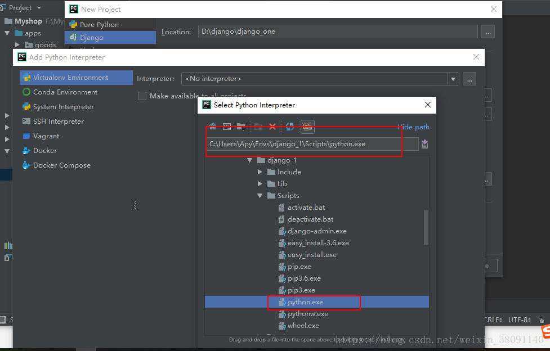
Task: Go to Home directory in file chooser
Action: tap(213, 127)
